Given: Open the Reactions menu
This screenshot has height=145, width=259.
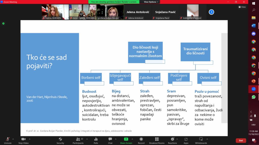Looking at the screenshot, I should [x=172, y=140].
